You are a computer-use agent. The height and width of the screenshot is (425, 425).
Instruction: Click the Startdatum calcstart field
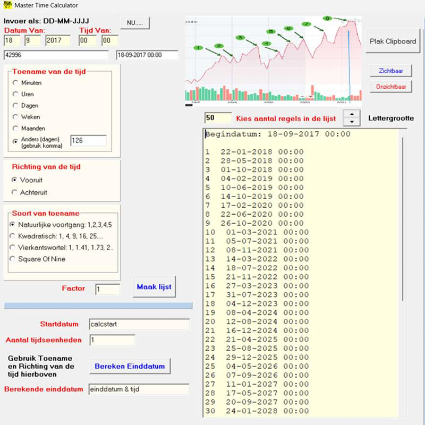coord(139,324)
